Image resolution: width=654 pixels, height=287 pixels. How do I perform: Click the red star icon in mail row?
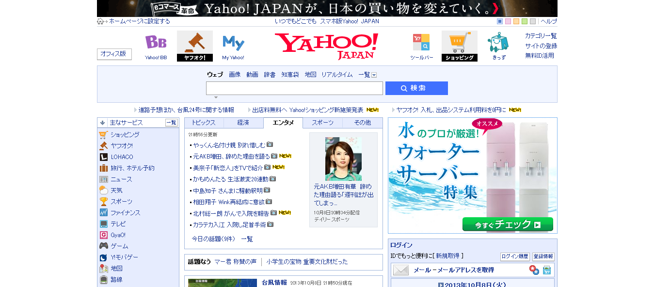534,270
